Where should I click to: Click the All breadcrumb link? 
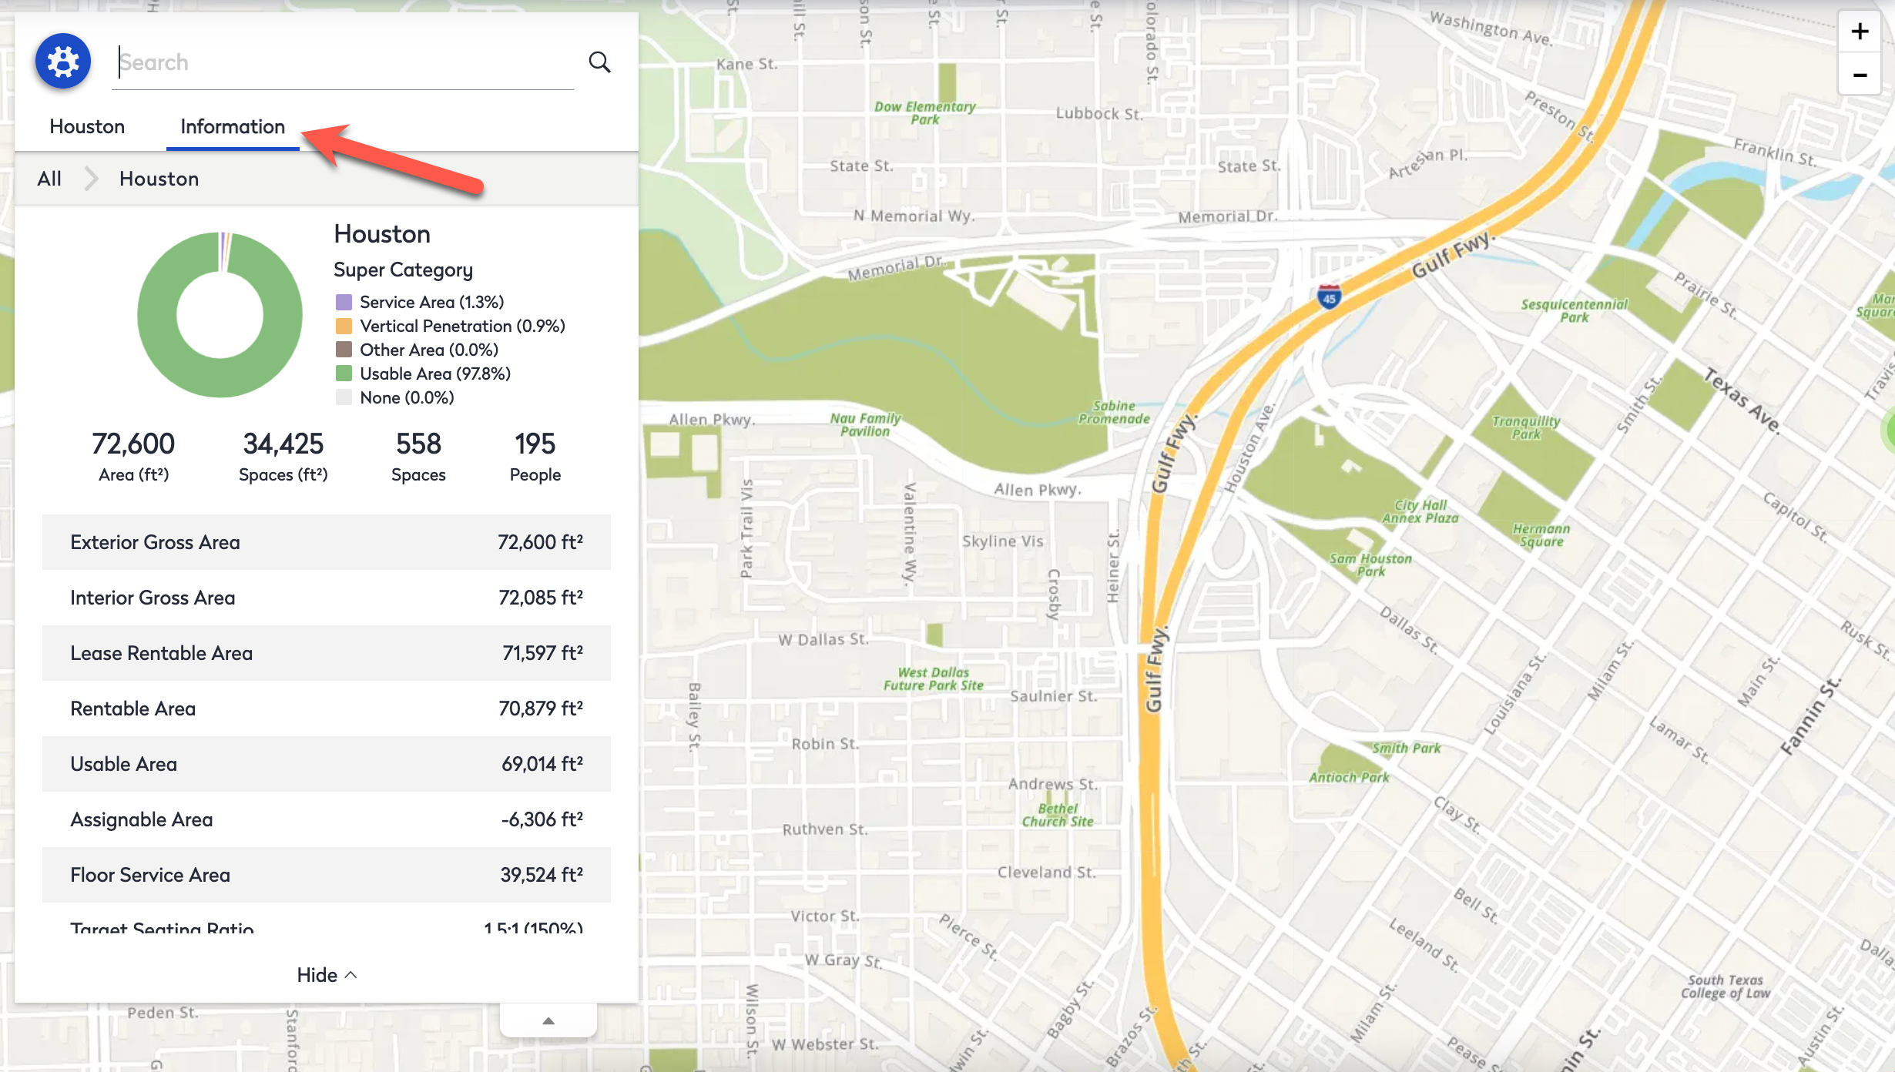[x=49, y=179]
